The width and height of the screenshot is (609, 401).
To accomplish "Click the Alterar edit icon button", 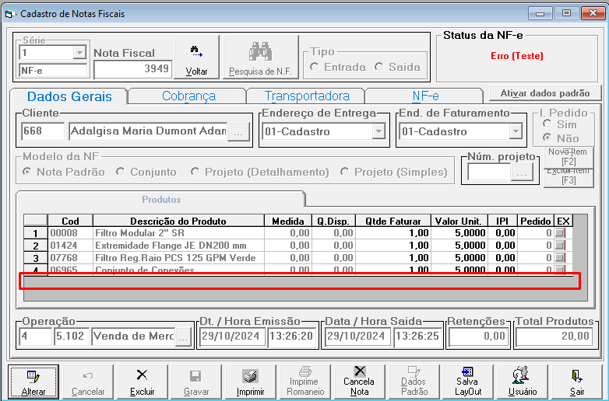I will point(33,382).
